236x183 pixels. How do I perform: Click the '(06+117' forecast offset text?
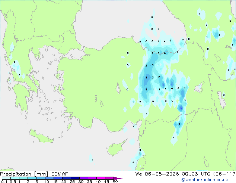point(224,174)
